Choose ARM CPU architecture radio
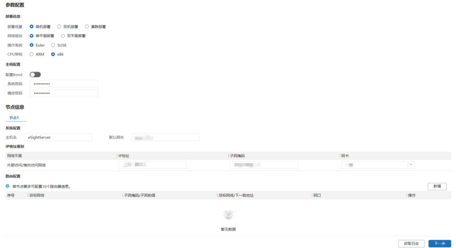This screenshot has width=456, height=248. pyautogui.click(x=31, y=54)
